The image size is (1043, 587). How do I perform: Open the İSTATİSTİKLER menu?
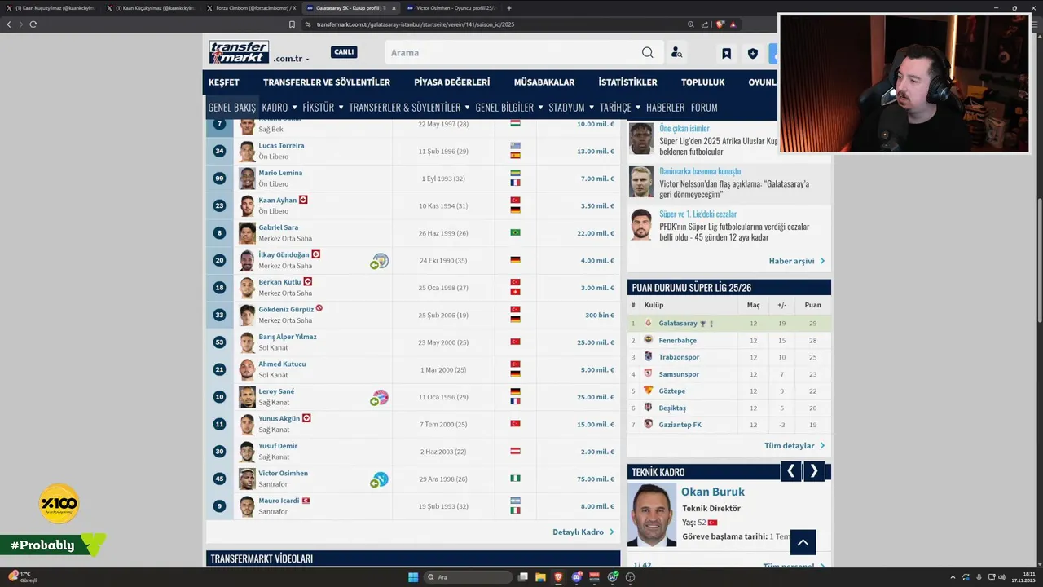coord(627,82)
